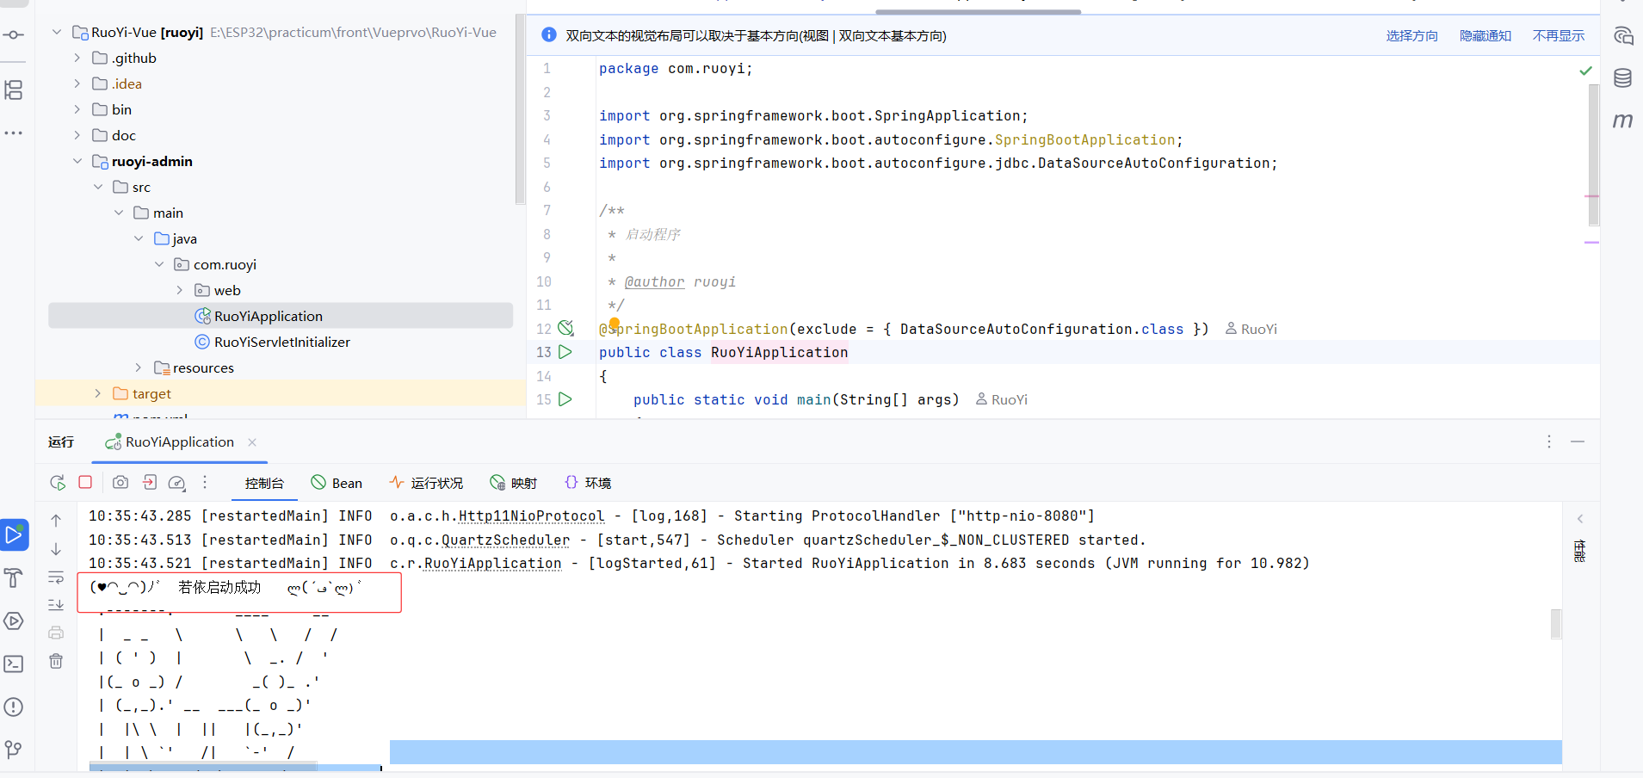Expand the web package
The width and height of the screenshot is (1643, 778).
click(x=180, y=291)
